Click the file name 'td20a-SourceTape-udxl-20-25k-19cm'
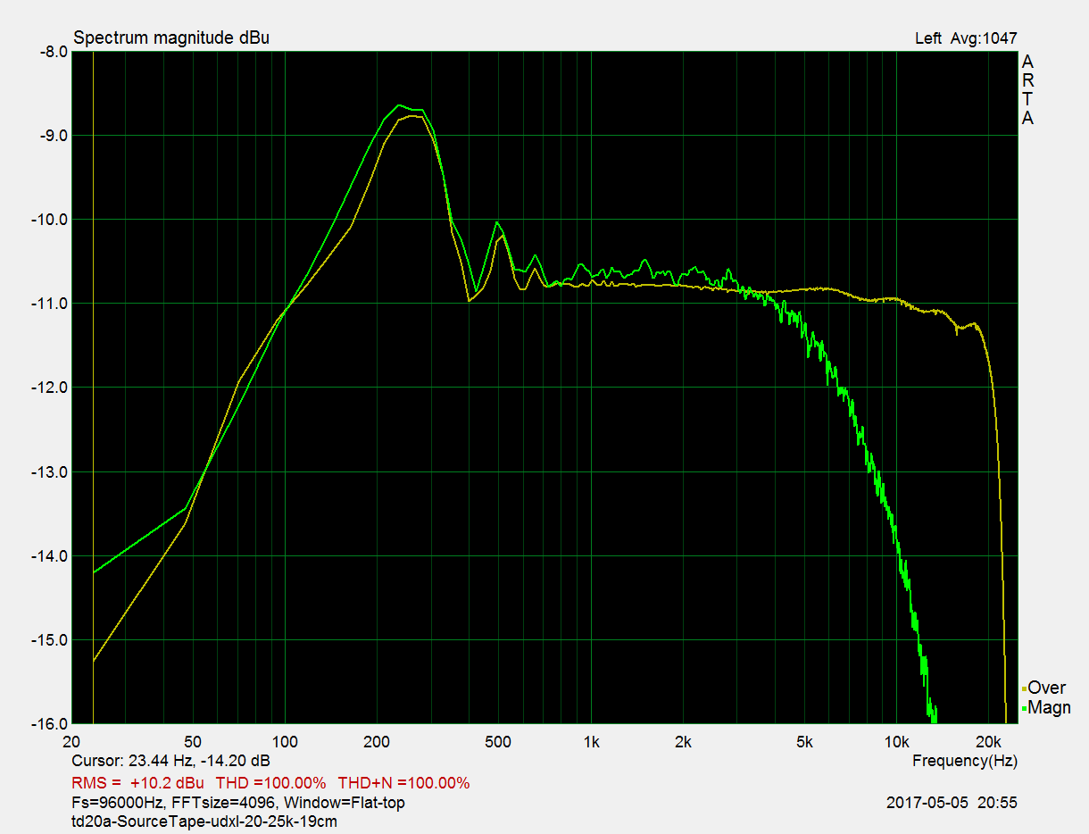This screenshot has width=1089, height=834. coord(205,821)
